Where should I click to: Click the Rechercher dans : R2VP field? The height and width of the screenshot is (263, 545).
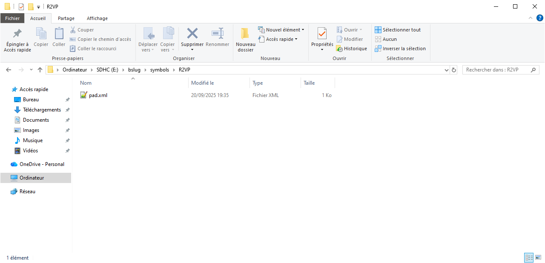pyautogui.click(x=501, y=70)
